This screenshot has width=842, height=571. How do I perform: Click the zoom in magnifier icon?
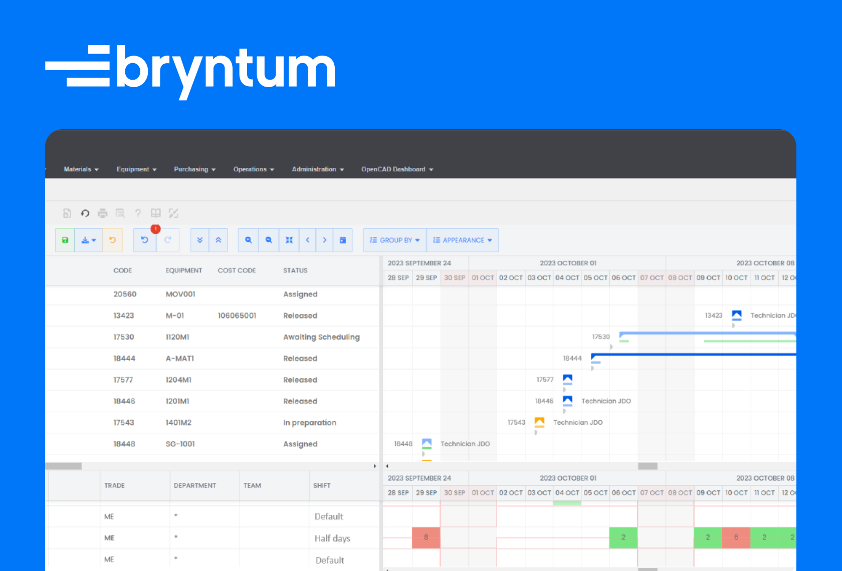click(249, 240)
